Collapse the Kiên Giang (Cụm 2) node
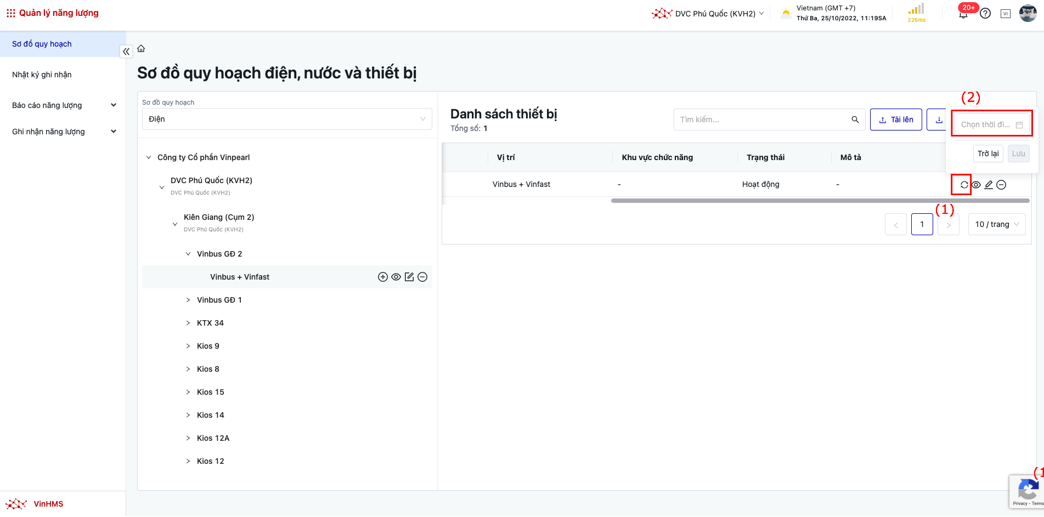 [175, 224]
